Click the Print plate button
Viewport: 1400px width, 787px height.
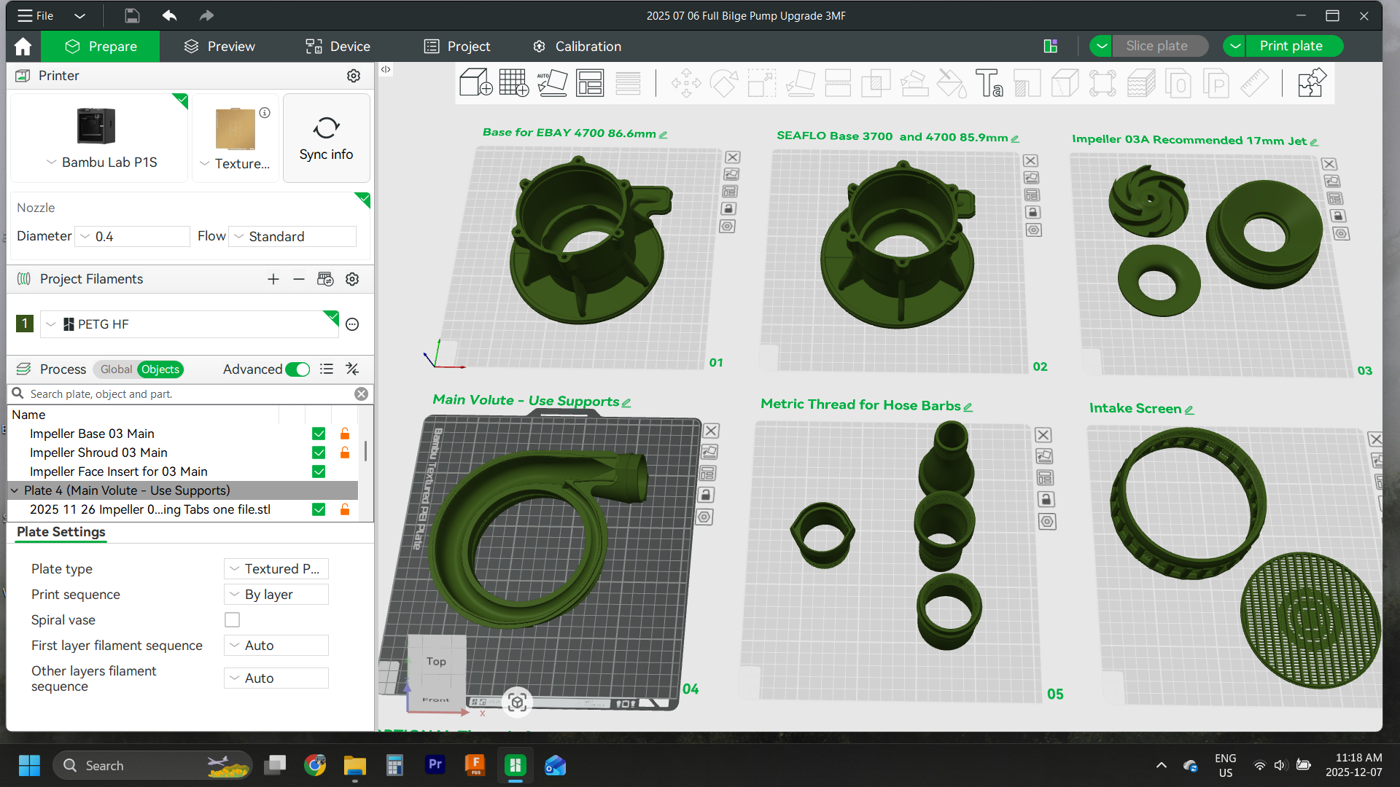(1294, 45)
